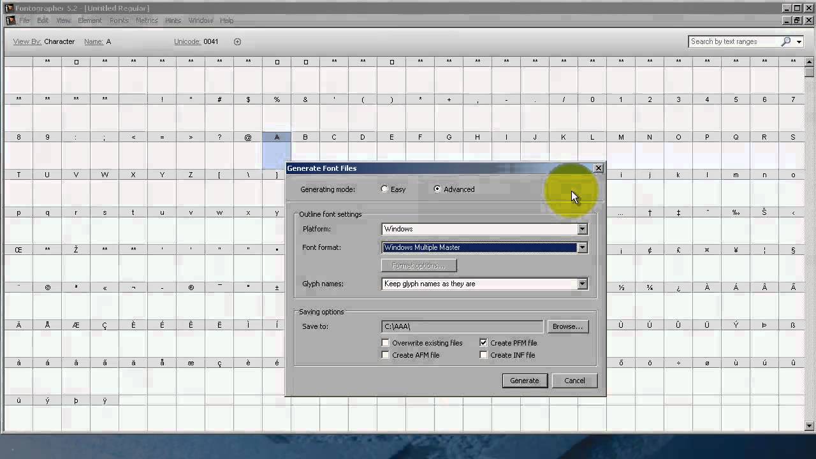Open the Font format dropdown arrow
The height and width of the screenshot is (459, 816).
coord(582,247)
